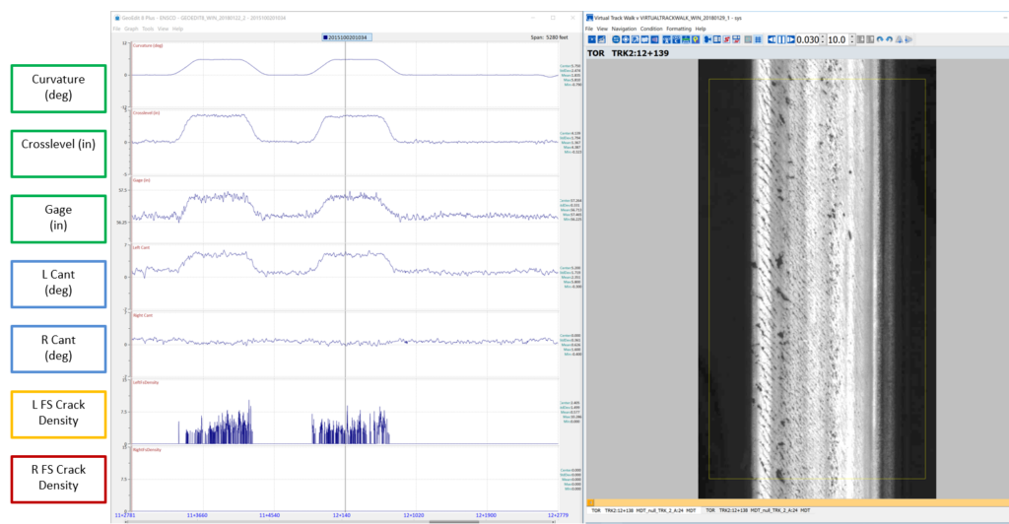This screenshot has height=524, width=1009.
Task: Click x-axis label 11+3660
Action: (197, 515)
